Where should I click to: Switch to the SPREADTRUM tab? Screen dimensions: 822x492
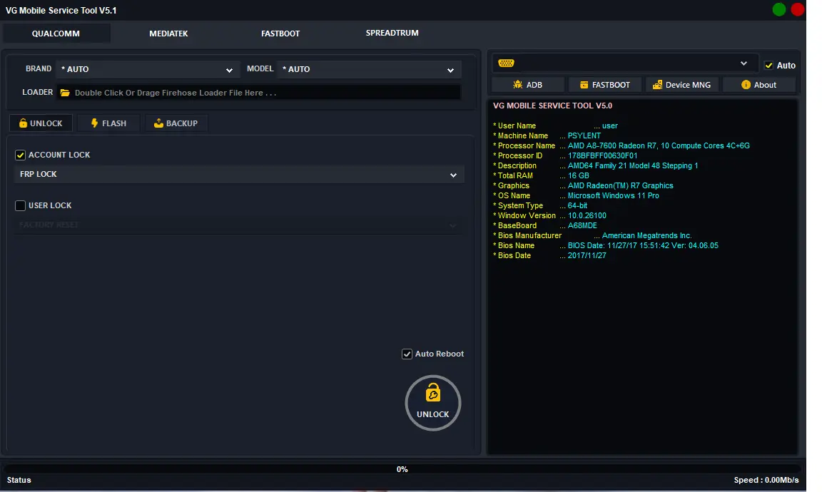[x=392, y=33]
